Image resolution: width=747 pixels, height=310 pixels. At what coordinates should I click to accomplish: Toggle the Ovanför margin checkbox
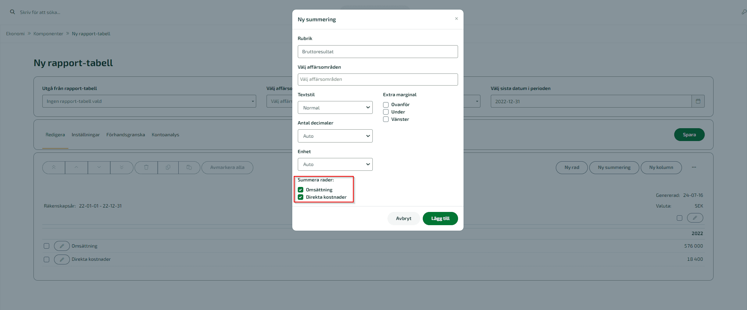tap(386, 105)
